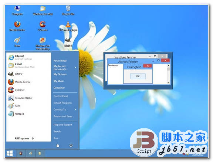The width and height of the screenshot is (213, 162).
Task: Launch GIMP 2 from Start menu list
Action: (x=15, y=74)
